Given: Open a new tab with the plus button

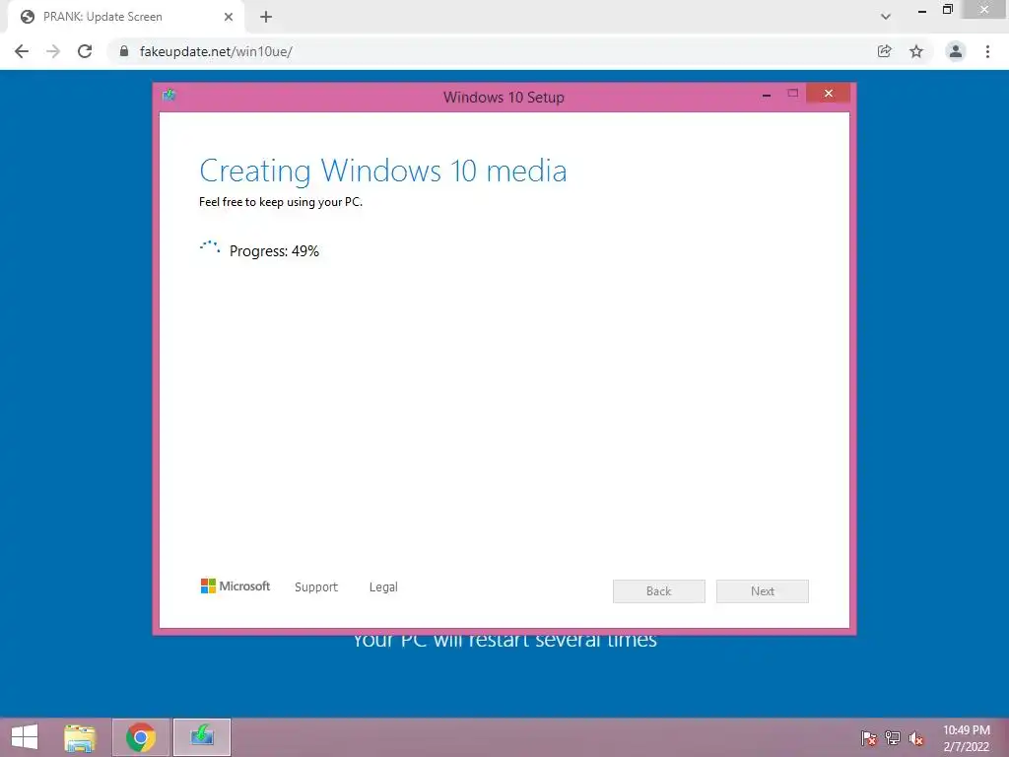Looking at the screenshot, I should (266, 17).
